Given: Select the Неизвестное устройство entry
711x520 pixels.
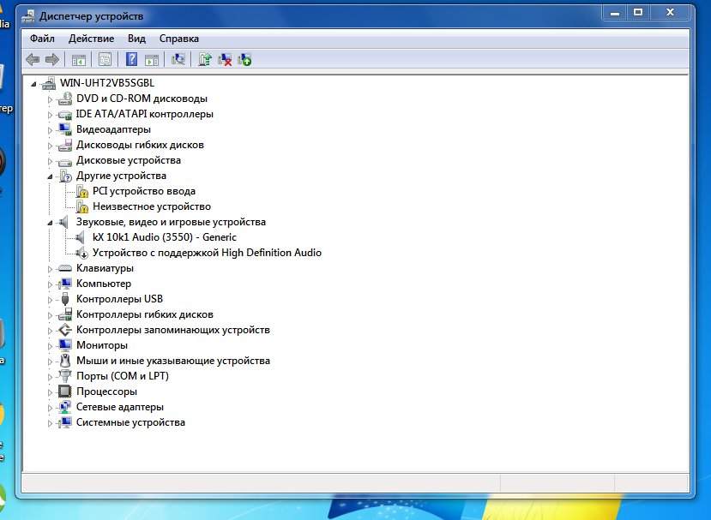Looking at the screenshot, I should pos(151,206).
